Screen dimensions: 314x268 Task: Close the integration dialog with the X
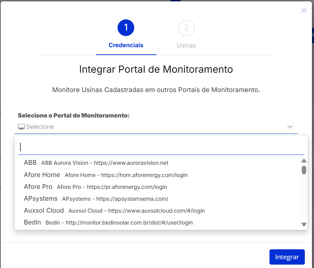[x=304, y=11]
